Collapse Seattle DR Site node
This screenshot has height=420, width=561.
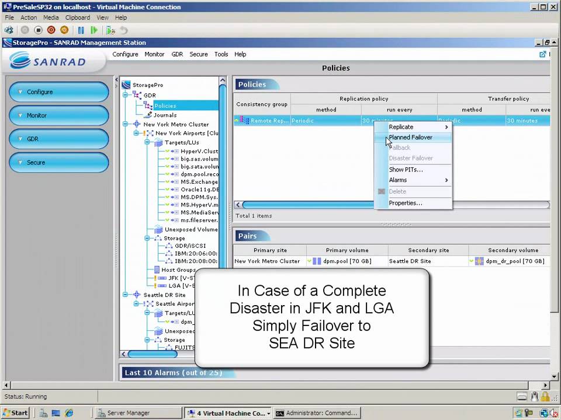pos(125,295)
